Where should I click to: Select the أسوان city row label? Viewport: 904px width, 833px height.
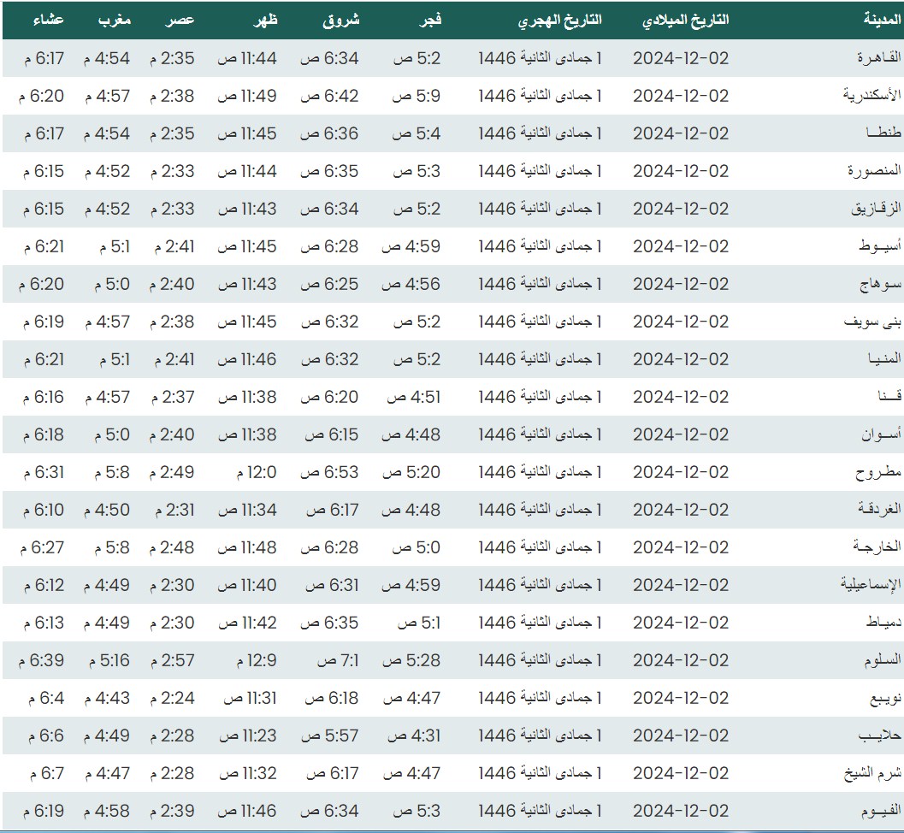click(x=881, y=434)
